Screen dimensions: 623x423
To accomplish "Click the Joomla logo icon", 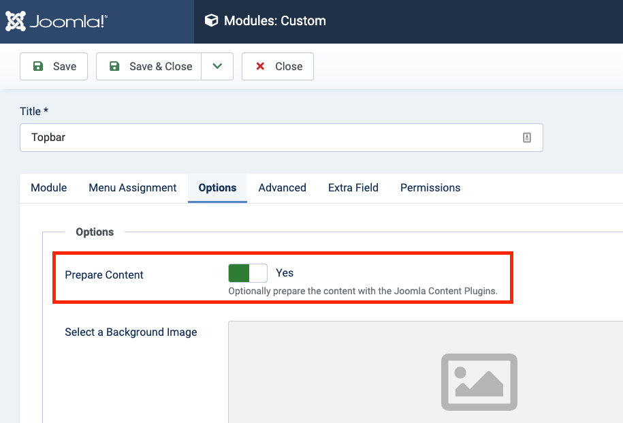I will click(x=16, y=21).
